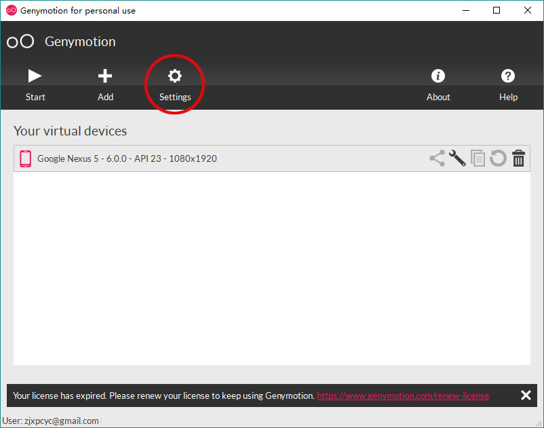This screenshot has width=544, height=428.
Task: Factory reset the Google Nexus 5 device
Action: (x=498, y=158)
